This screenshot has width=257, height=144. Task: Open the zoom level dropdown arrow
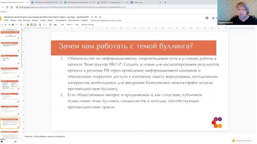24,25
